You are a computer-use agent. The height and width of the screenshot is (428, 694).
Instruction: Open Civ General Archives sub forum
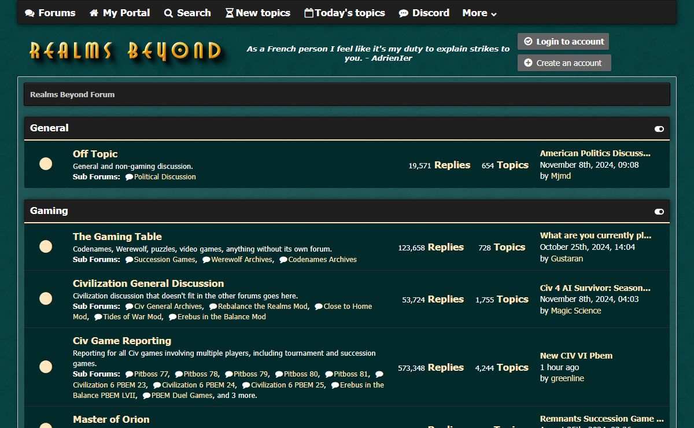click(x=168, y=307)
